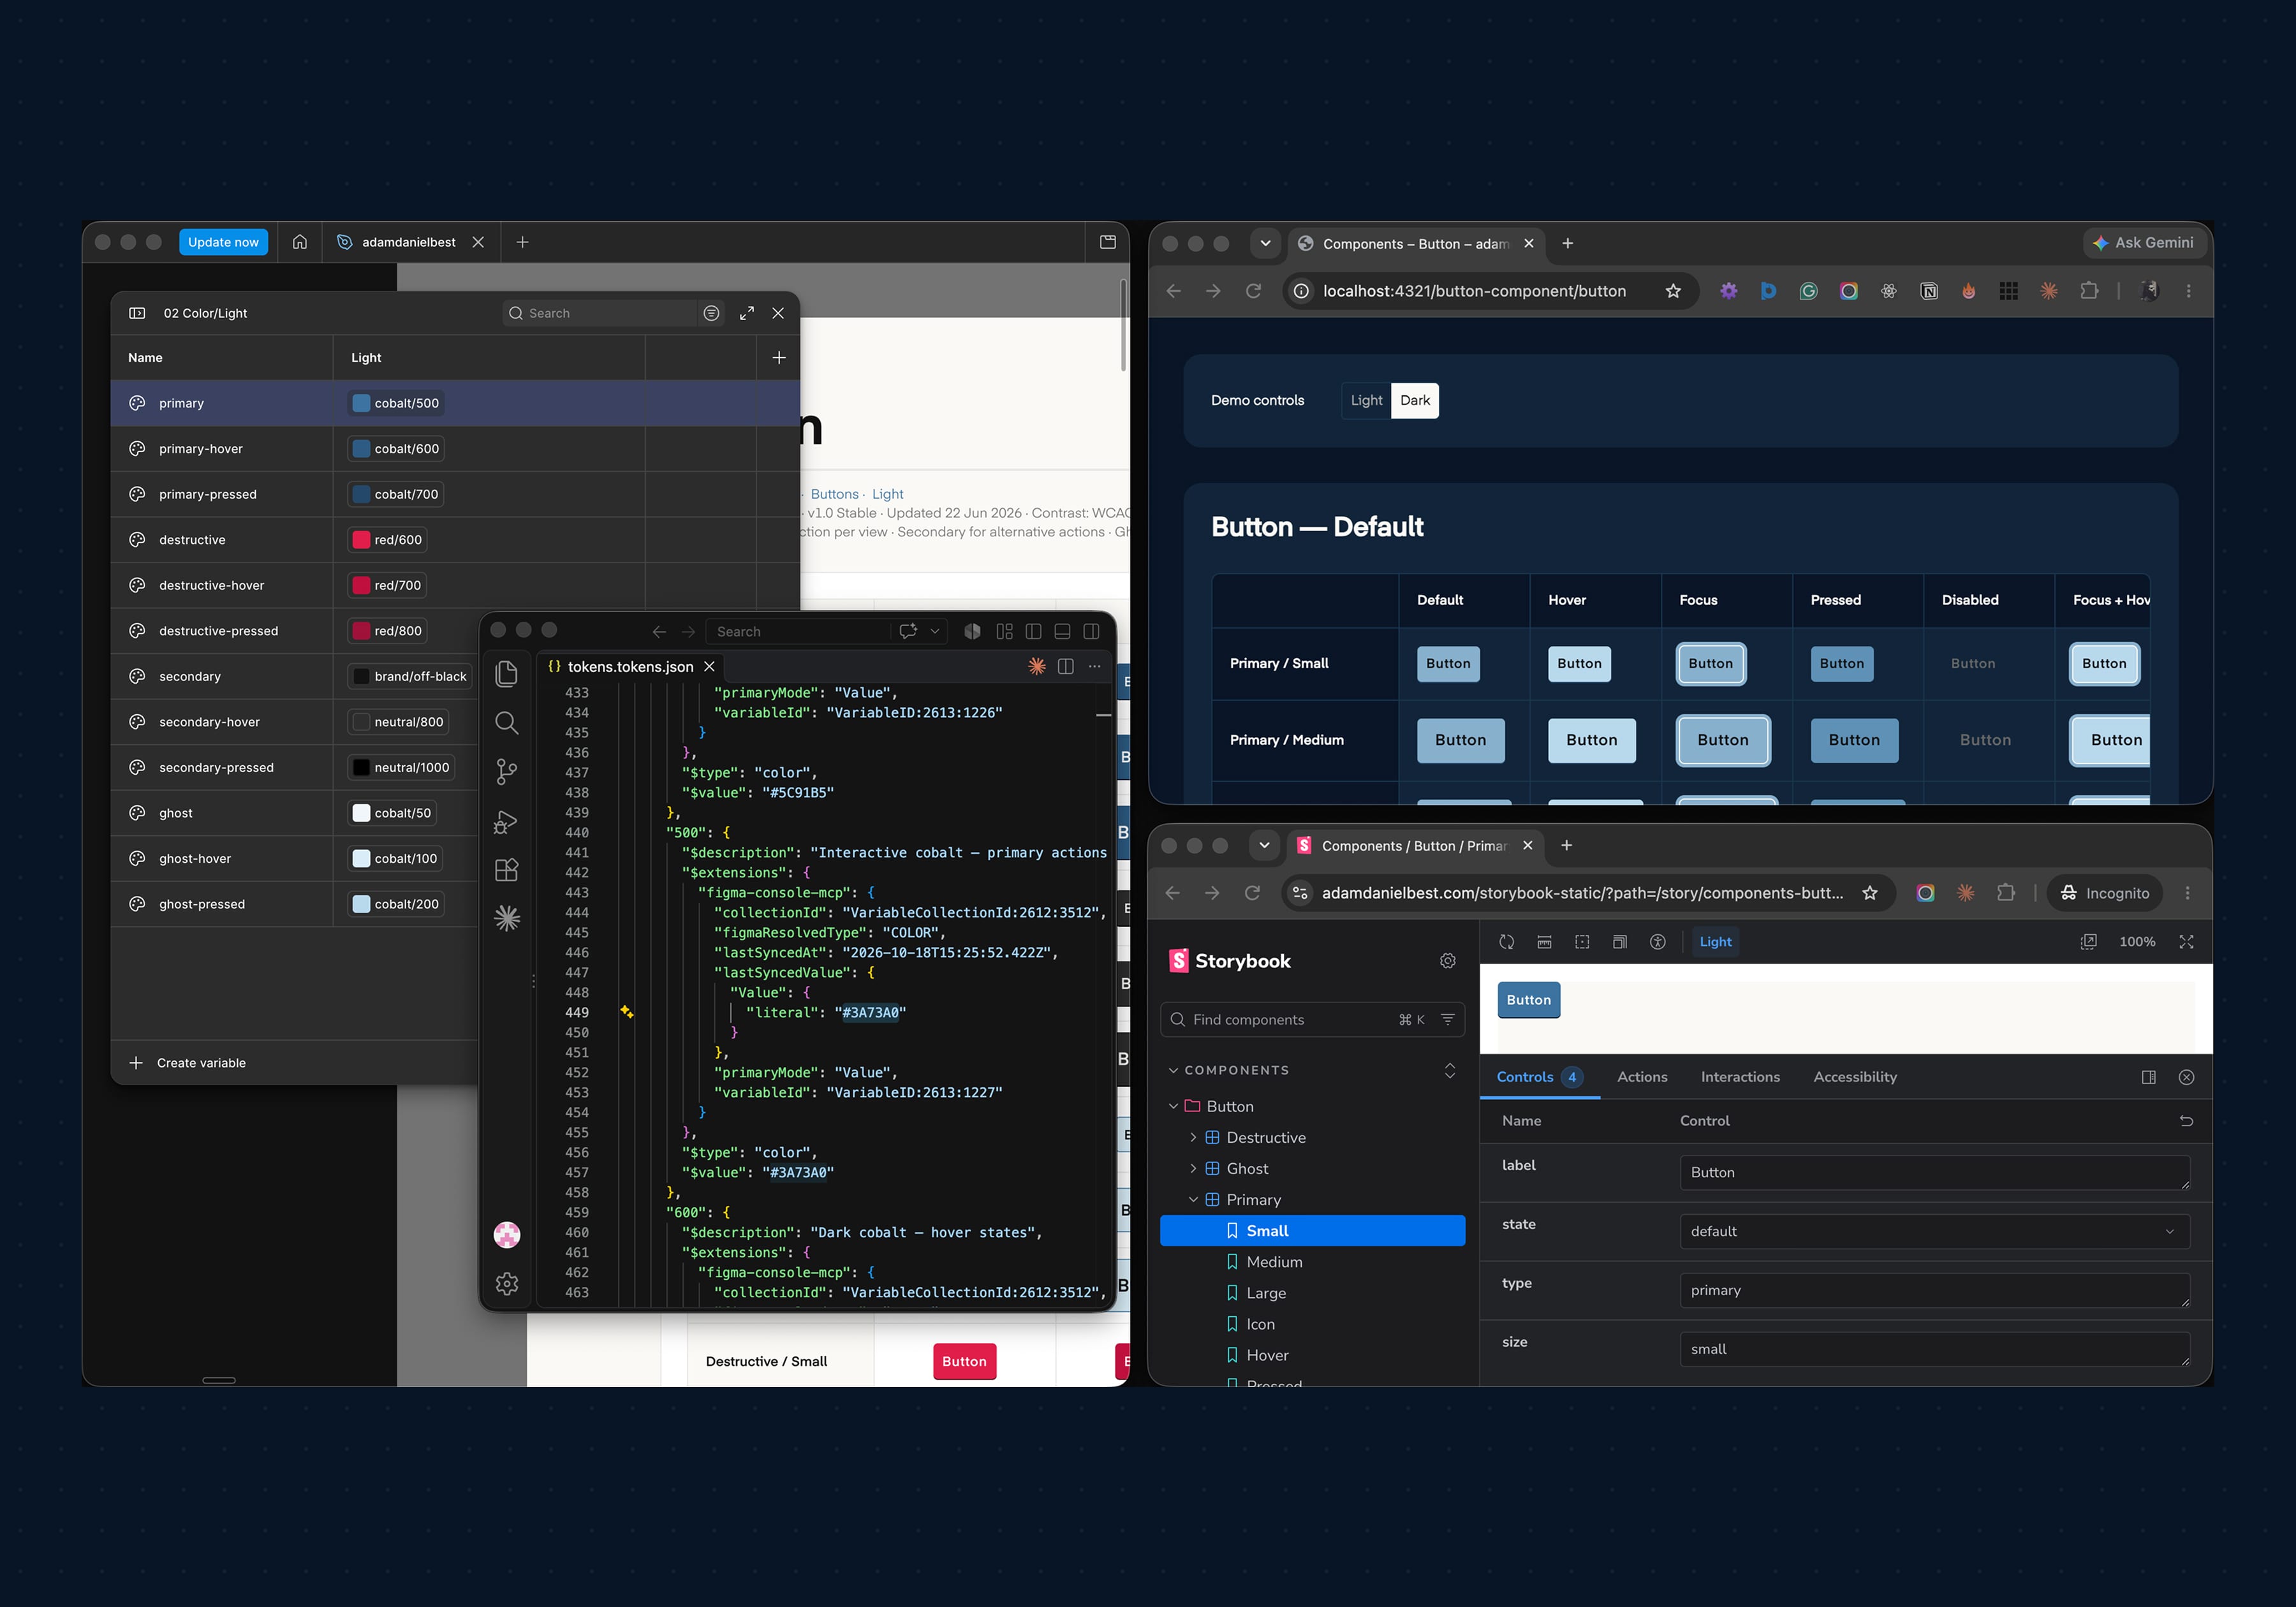Click split editor icon beside tokens.tokens.json
The image size is (2296, 1607).
click(1066, 666)
